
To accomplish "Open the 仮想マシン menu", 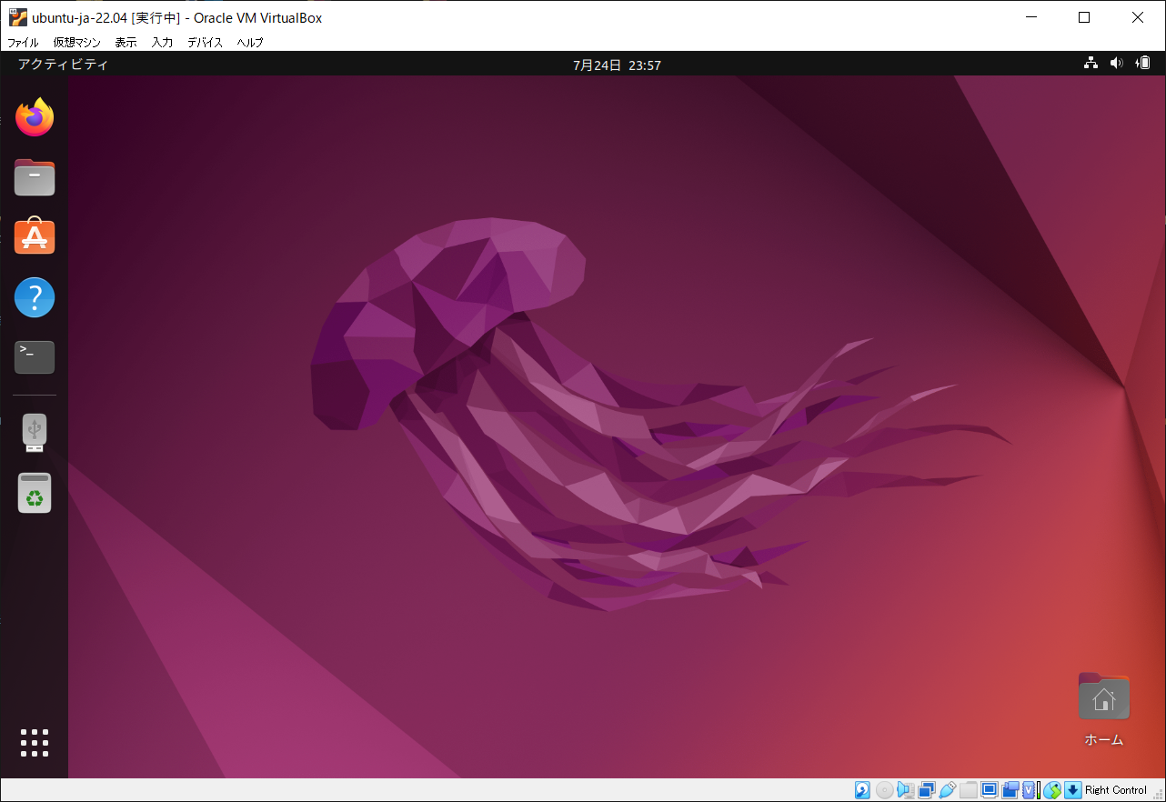I will tap(76, 42).
